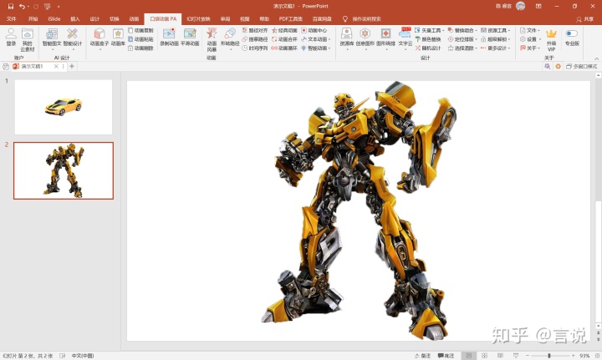Start 录制动画 record animation

[x=169, y=38]
